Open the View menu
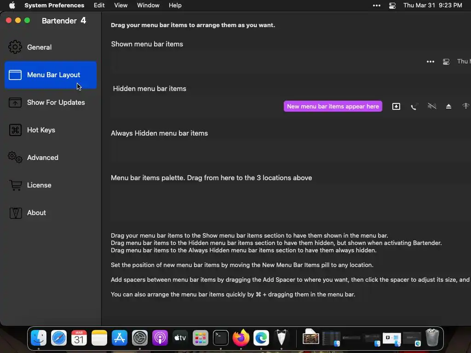471x353 pixels. 121,6
